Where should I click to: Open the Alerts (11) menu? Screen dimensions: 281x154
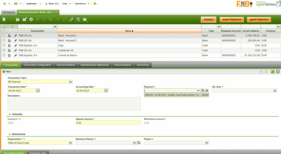pos(52,4)
